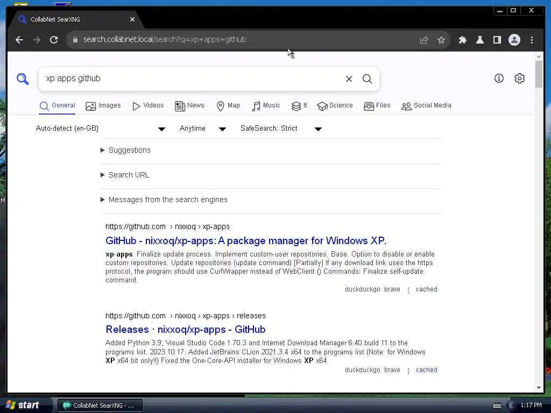
Task: Click the browser address bar URL
Action: point(165,40)
